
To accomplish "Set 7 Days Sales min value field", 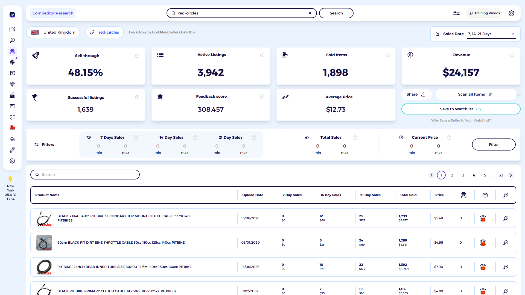I will tap(99, 146).
